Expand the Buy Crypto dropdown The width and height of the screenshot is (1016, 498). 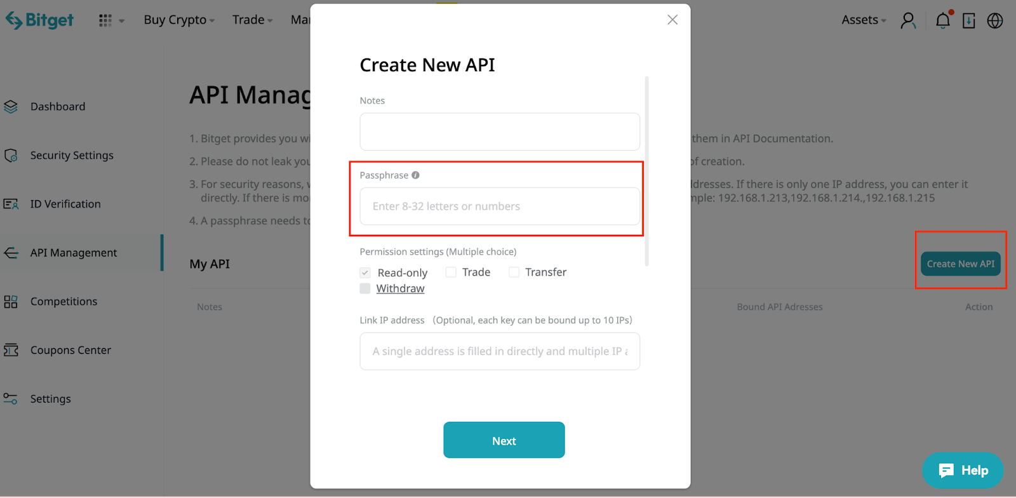pos(179,20)
